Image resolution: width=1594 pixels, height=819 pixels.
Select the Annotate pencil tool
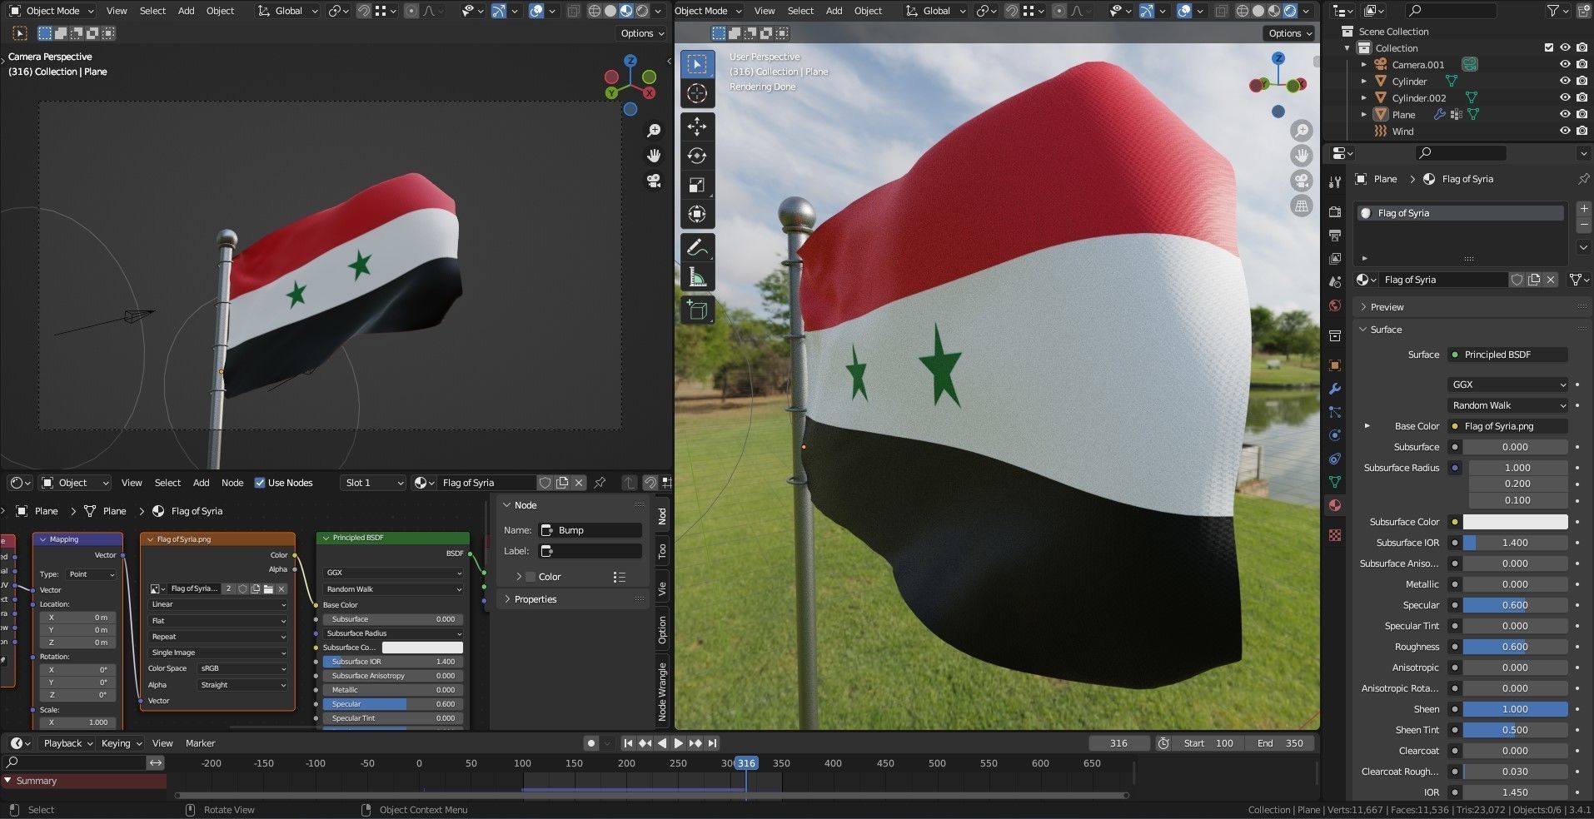[x=697, y=247]
